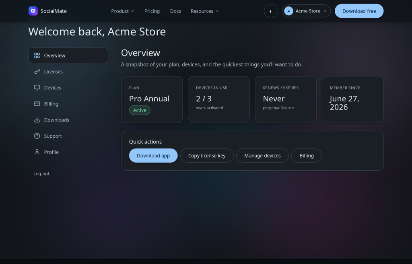The height and width of the screenshot is (264, 412).
Task: Open the Profile section label
Action: 51,152
